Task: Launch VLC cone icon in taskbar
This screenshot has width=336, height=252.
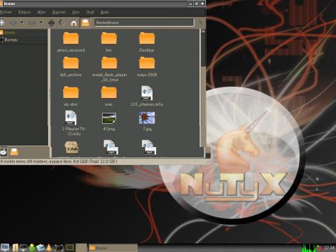Action: (x=49, y=248)
